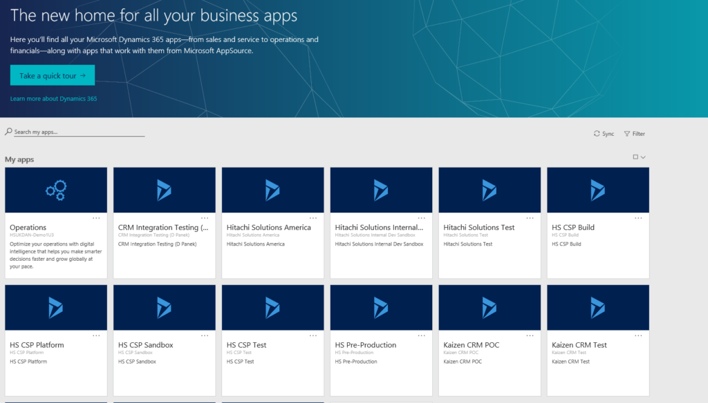Screen dimensions: 708x403
Task: Select the HS CSP Sandbox title
Action: point(145,345)
